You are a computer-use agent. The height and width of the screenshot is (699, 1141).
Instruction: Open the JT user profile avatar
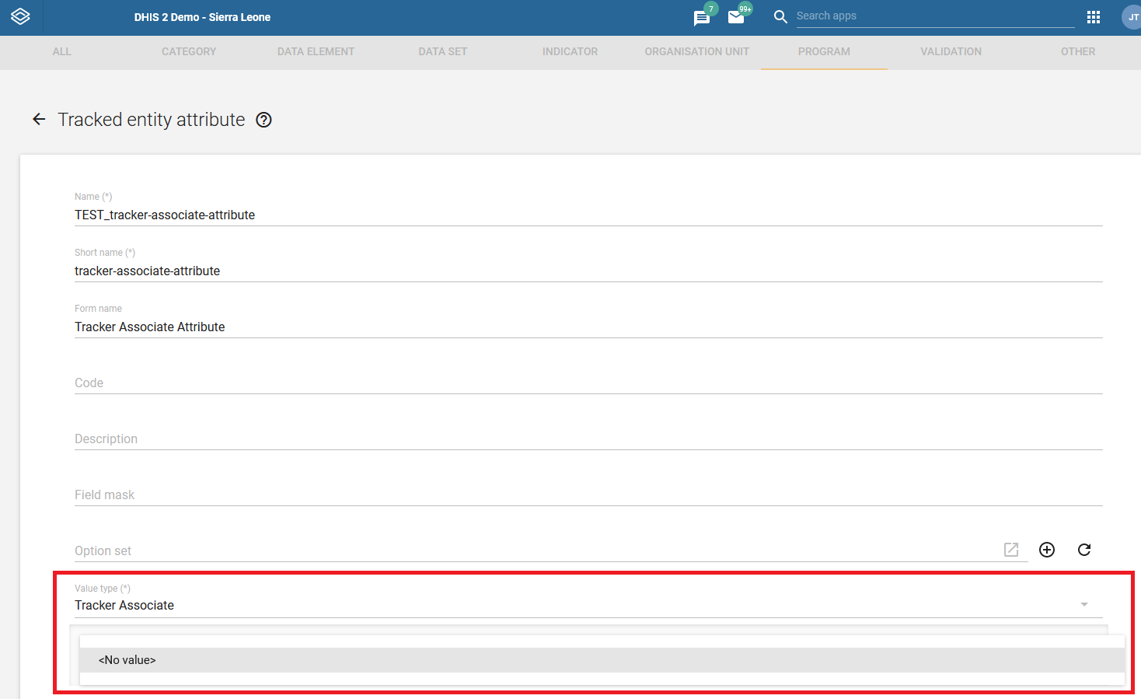(1132, 17)
